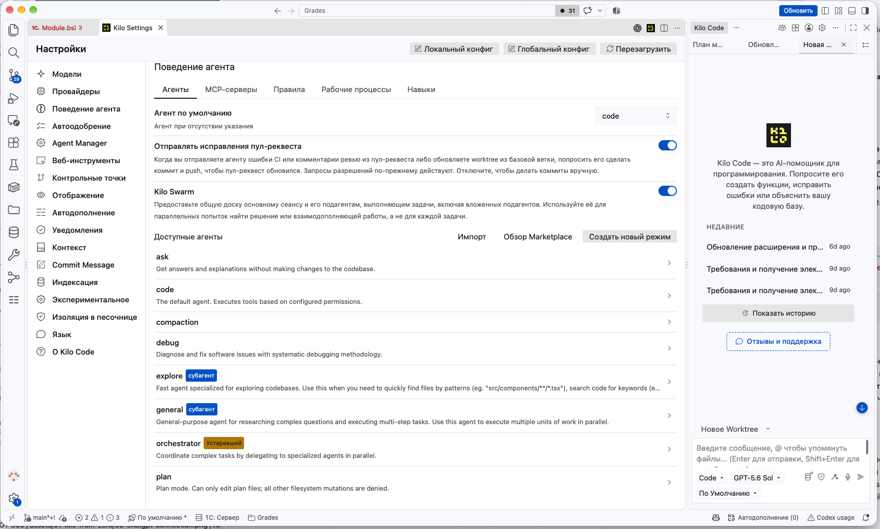Viewport: 880px width, 529px height.
Task: Close the 'Kilo Settings' editor tab
Action: click(x=161, y=28)
